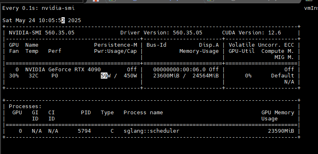Click the 'Process name' column header
Screen dimensions: 318x154
click(x=143, y=113)
